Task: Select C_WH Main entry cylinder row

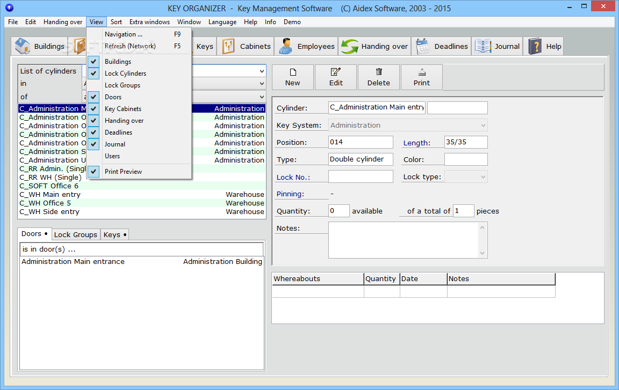Action: tap(142, 194)
